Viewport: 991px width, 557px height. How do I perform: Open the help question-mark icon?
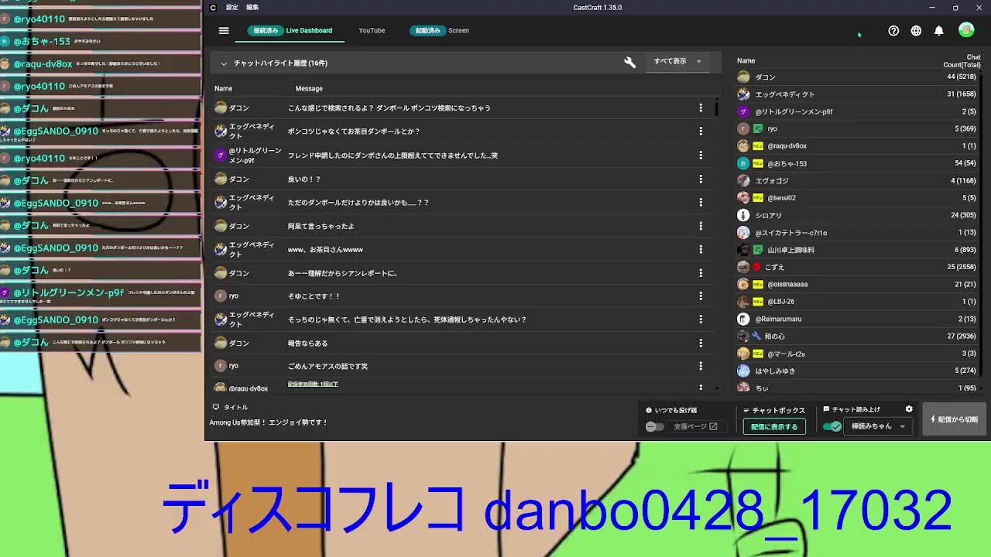click(893, 31)
